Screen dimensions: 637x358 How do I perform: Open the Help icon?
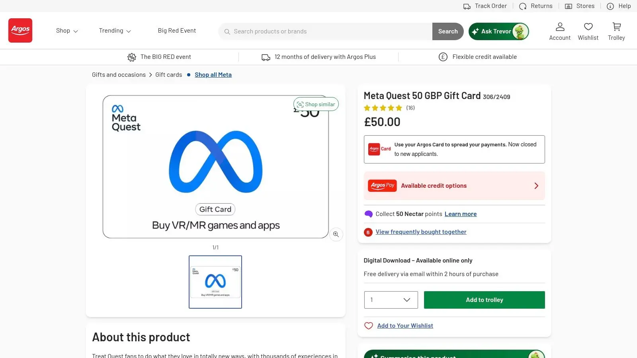point(610,6)
